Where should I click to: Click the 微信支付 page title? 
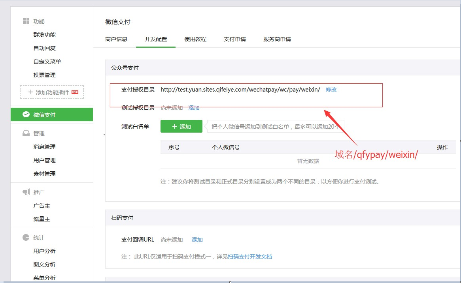pyautogui.click(x=117, y=22)
